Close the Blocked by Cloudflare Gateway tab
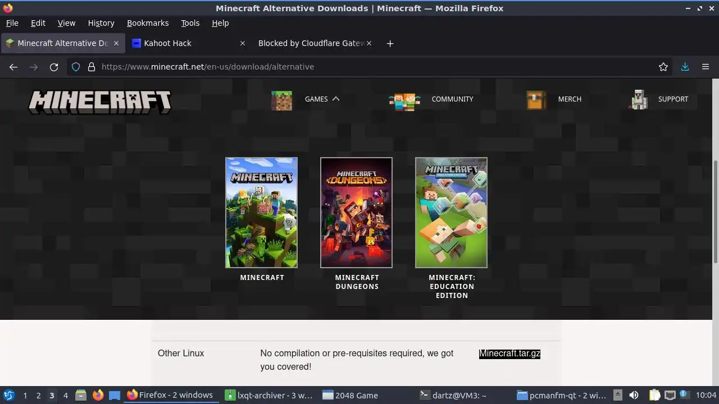 369,43
